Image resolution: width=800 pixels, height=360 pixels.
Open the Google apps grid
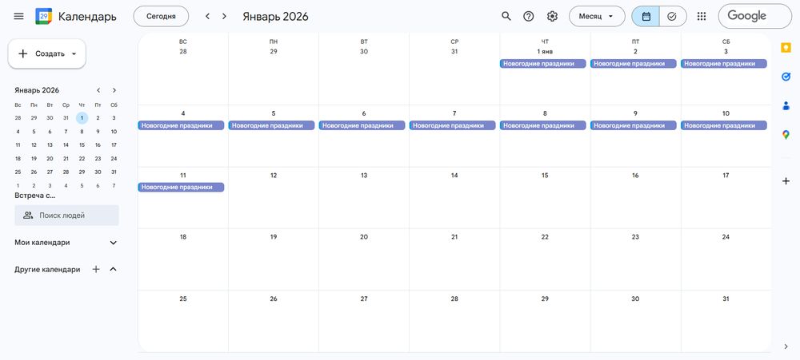[702, 16]
